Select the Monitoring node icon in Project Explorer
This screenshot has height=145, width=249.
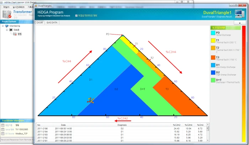click(7, 26)
